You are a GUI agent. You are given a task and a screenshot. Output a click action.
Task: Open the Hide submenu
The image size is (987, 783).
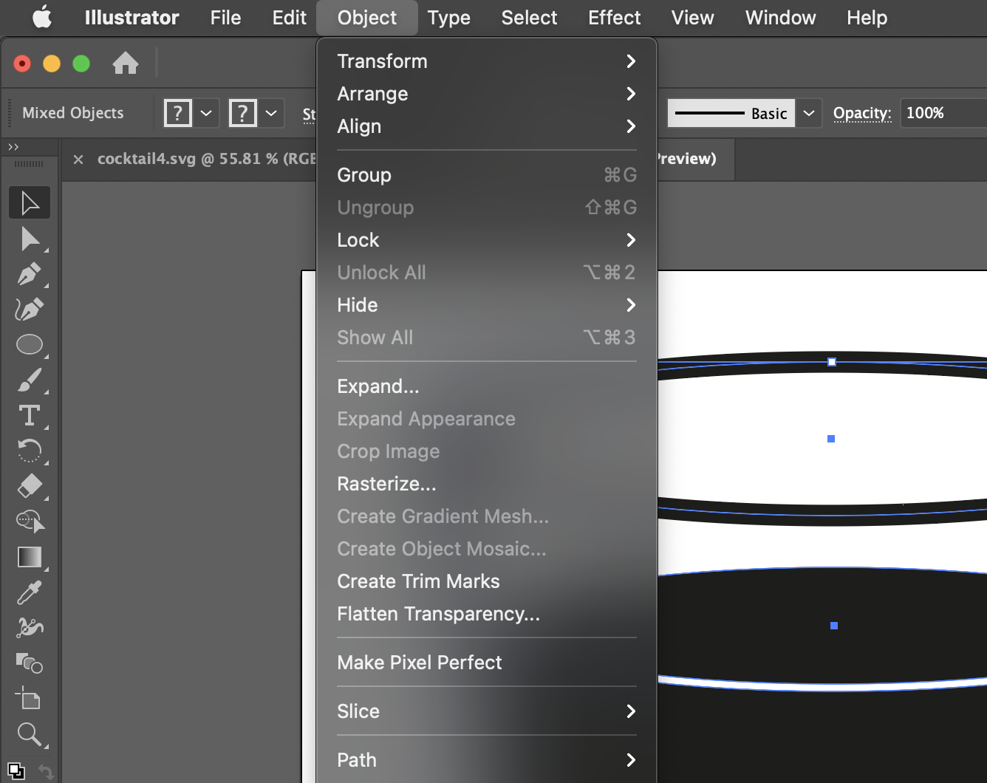point(487,305)
